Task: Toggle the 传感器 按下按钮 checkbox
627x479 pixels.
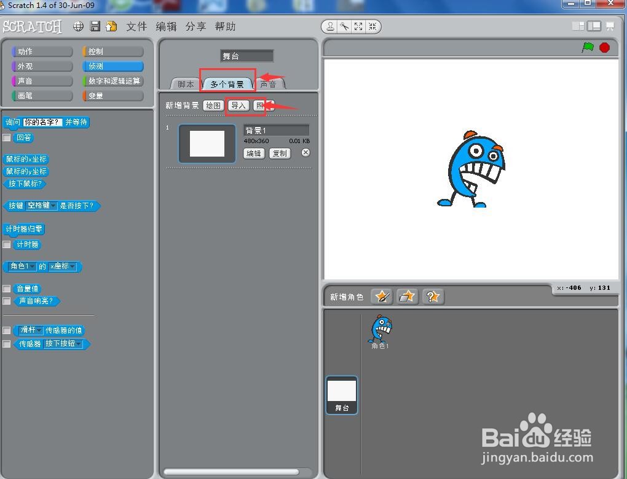Action: tap(6, 343)
